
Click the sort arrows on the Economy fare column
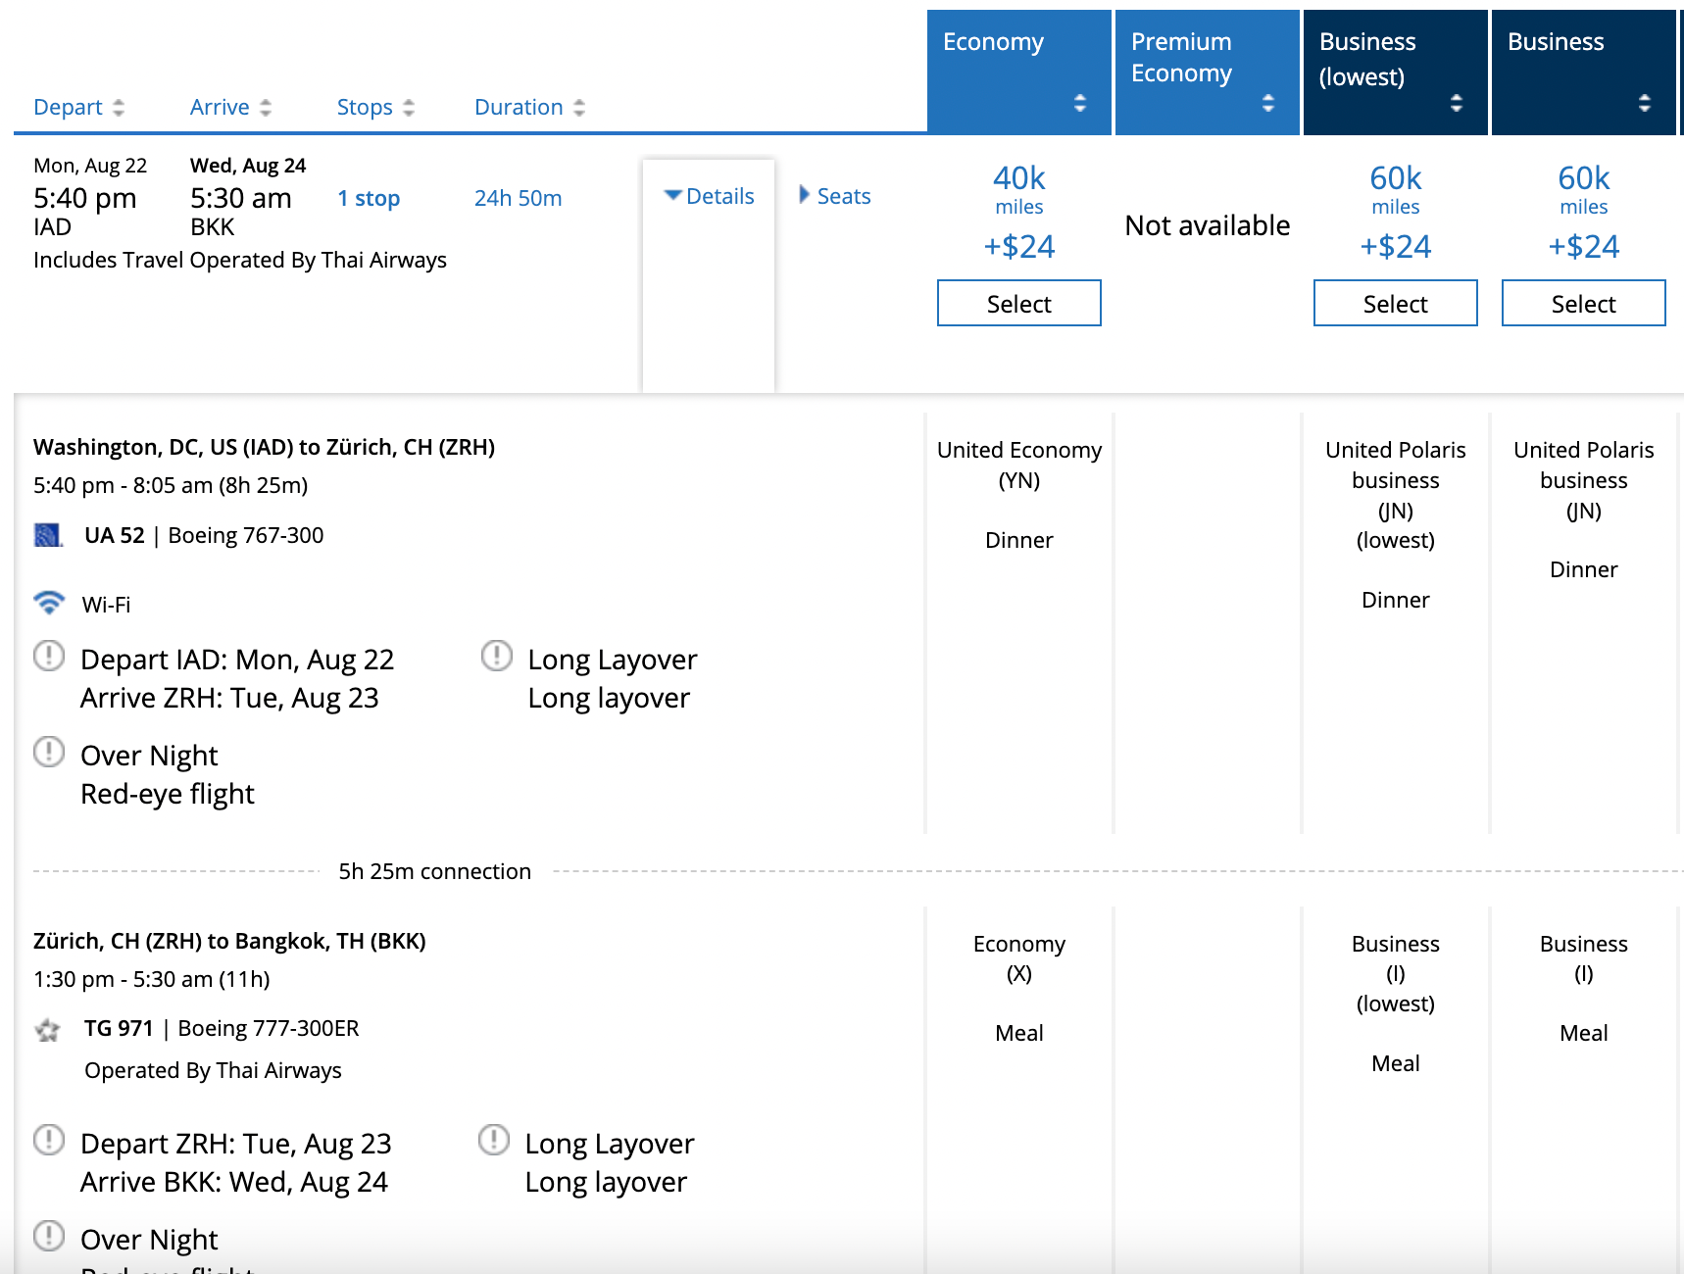(1078, 101)
